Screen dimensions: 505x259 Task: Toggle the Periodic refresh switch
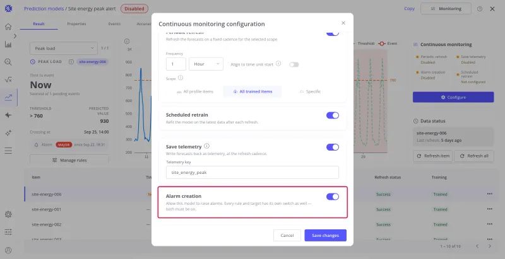pyautogui.click(x=333, y=33)
